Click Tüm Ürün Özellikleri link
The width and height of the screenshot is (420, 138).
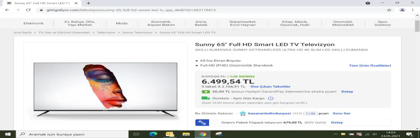[x=370, y=65]
